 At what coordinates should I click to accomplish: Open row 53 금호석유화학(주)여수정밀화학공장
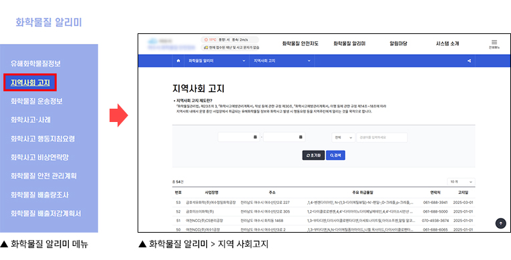tap(210, 203)
